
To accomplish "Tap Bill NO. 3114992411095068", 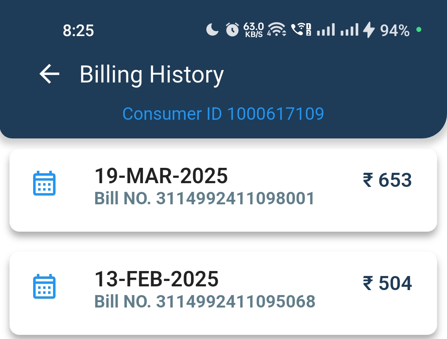I will [205, 301].
